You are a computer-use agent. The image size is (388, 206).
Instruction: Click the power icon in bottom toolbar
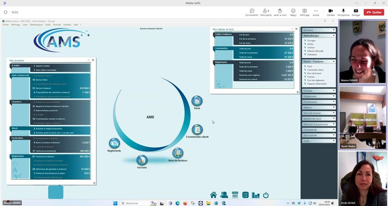266,195
